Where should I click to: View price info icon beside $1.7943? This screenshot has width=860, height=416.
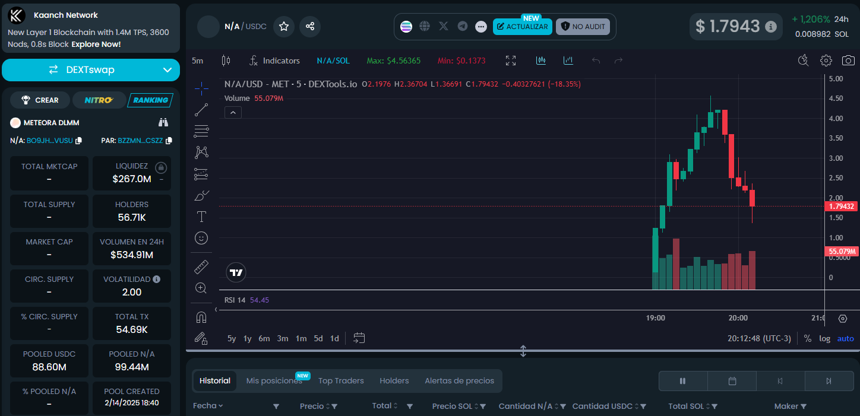pyautogui.click(x=770, y=27)
